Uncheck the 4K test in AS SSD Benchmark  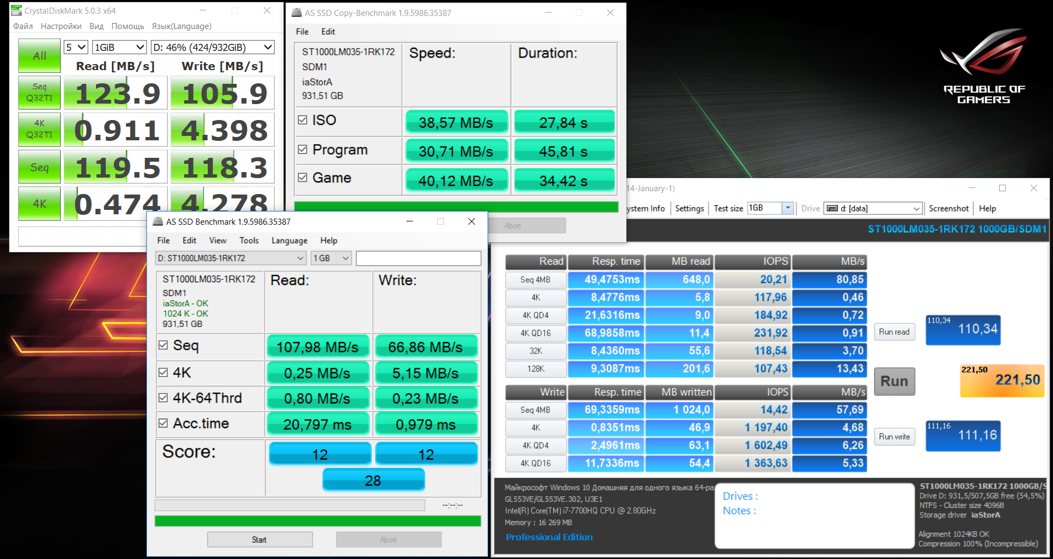click(x=163, y=373)
